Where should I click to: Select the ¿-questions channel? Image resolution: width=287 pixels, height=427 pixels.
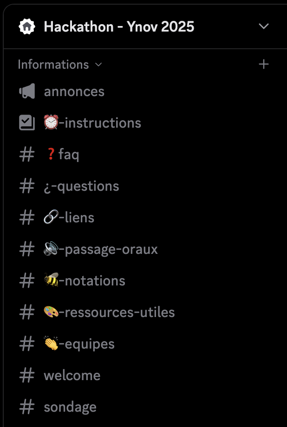(81, 186)
